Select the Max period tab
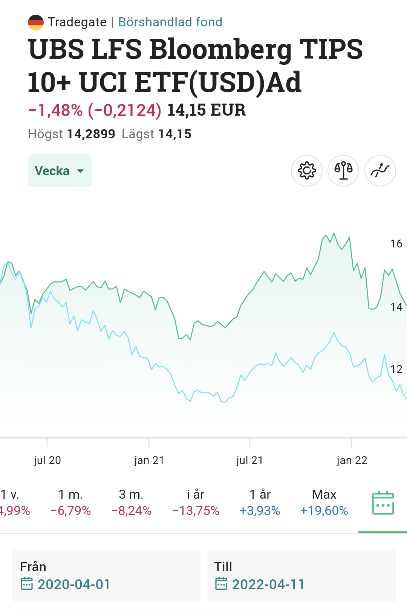The height and width of the screenshot is (614, 407). pyautogui.click(x=324, y=503)
